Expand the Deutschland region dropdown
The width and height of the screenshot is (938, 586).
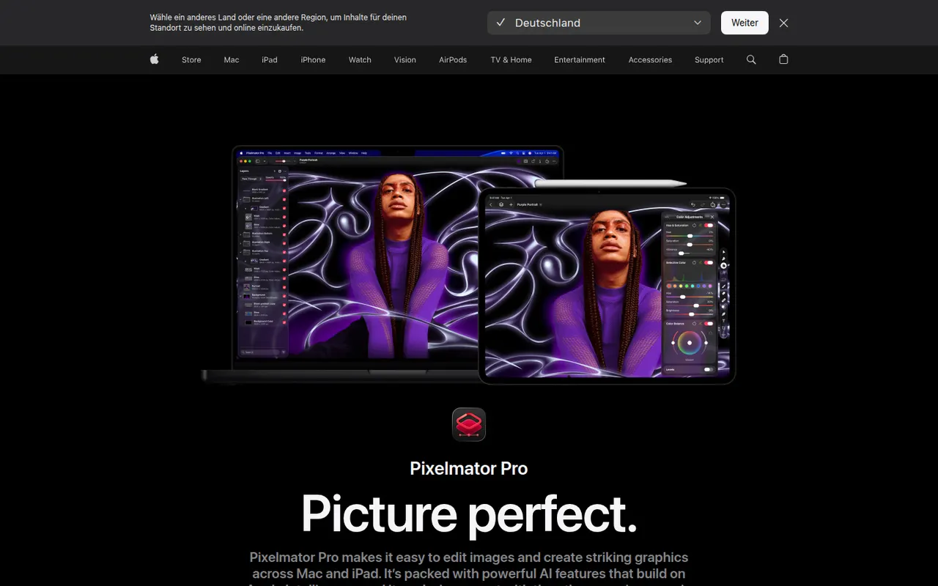coord(599,23)
